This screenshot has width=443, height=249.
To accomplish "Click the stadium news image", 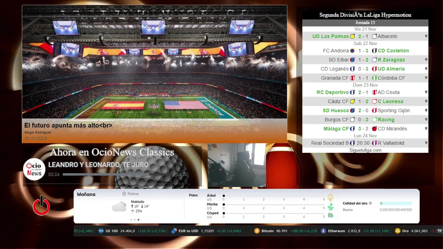I will click(154, 62).
